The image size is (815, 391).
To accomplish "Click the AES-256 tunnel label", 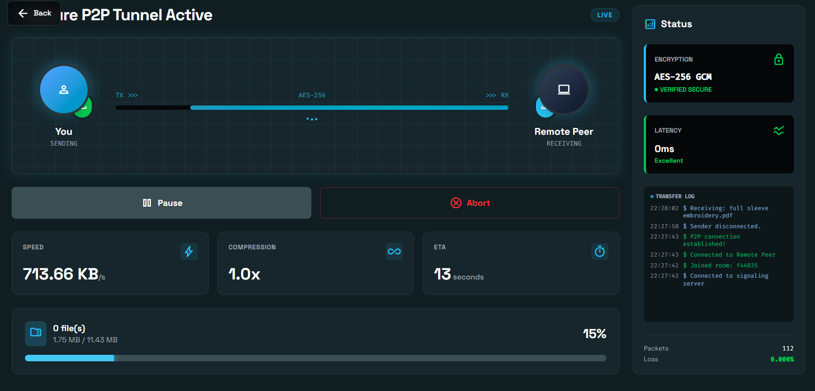I will [312, 95].
